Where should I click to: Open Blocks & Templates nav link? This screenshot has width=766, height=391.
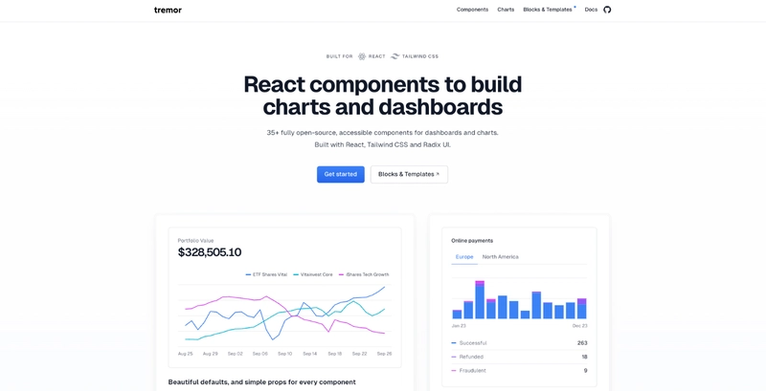pyautogui.click(x=547, y=10)
